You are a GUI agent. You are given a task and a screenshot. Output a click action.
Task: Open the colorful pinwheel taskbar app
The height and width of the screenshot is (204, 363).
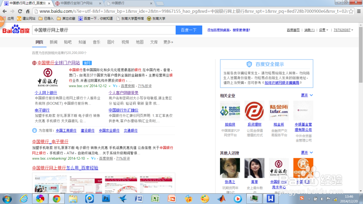click(x=40, y=199)
